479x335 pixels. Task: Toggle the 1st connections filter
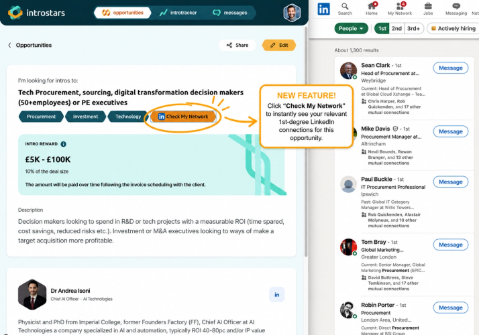pyautogui.click(x=382, y=28)
